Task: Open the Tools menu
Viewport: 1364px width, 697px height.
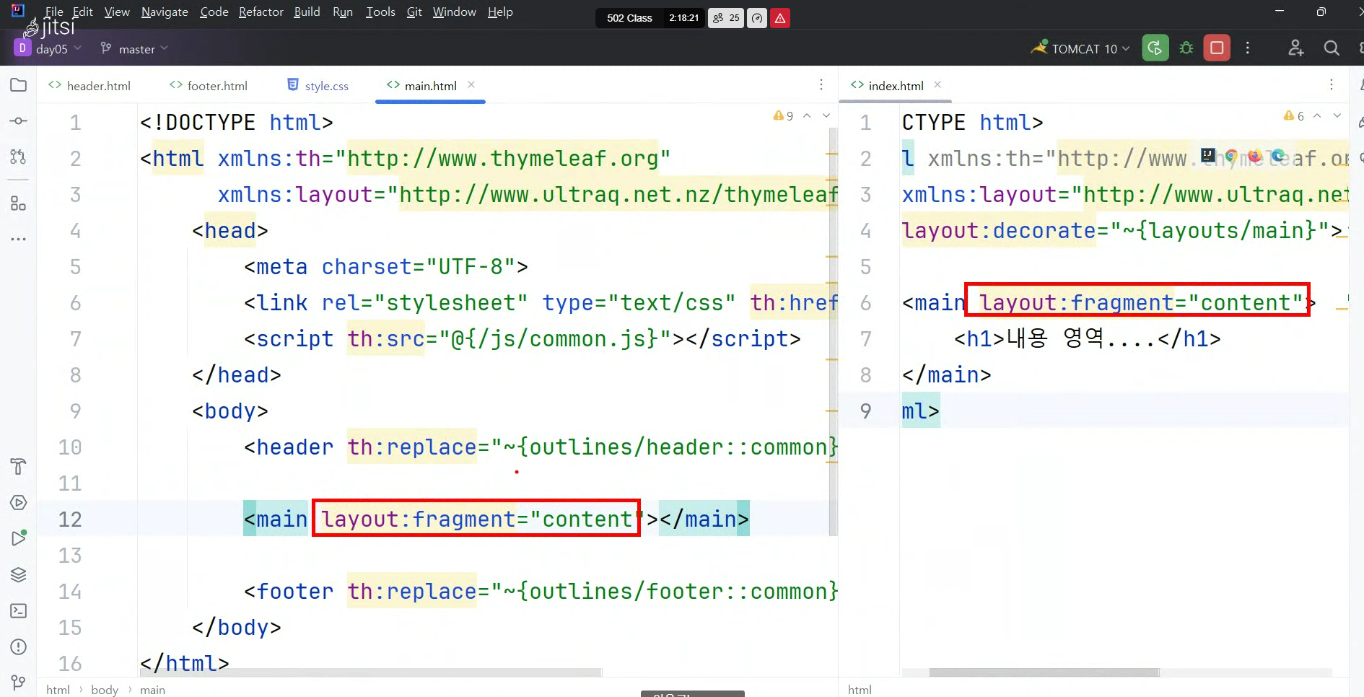Action: (x=380, y=12)
